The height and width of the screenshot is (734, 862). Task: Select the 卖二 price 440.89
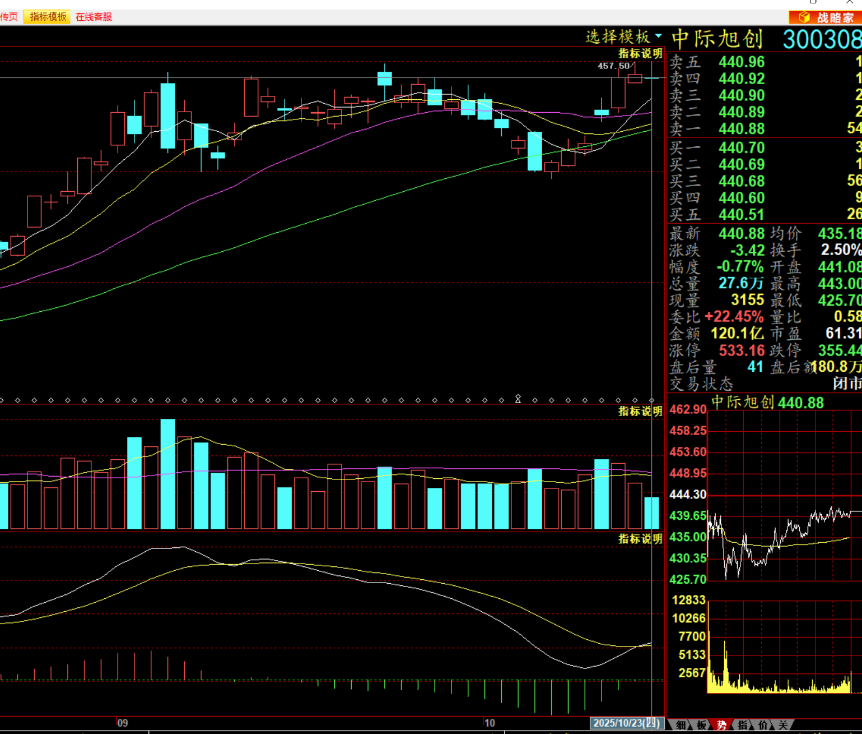coord(742,112)
